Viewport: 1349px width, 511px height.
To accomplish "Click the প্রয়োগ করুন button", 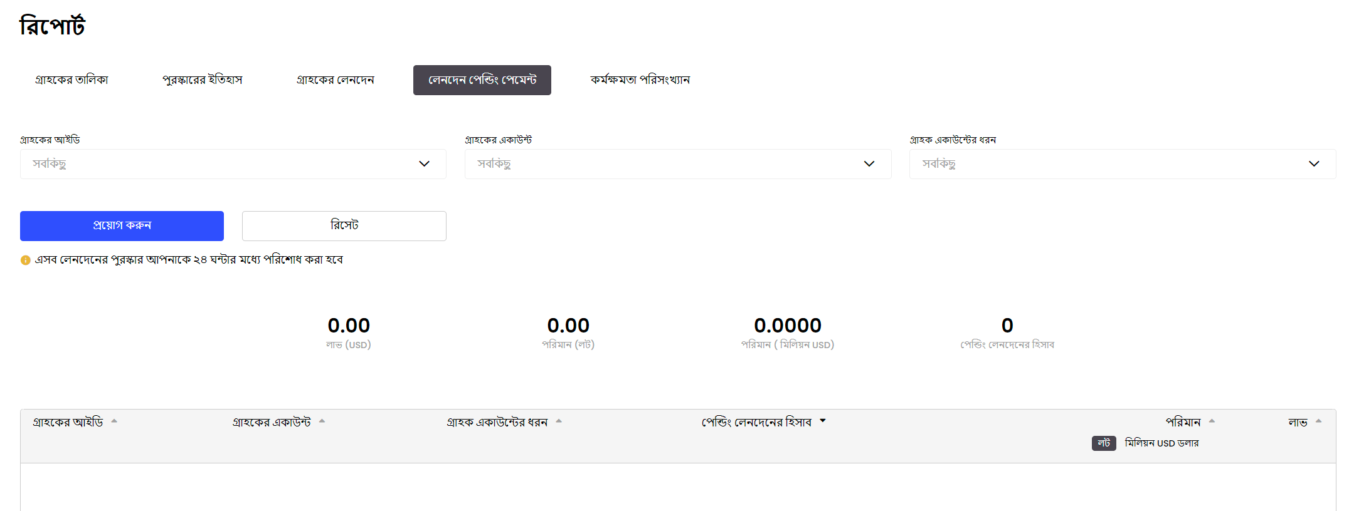I will coord(122,226).
